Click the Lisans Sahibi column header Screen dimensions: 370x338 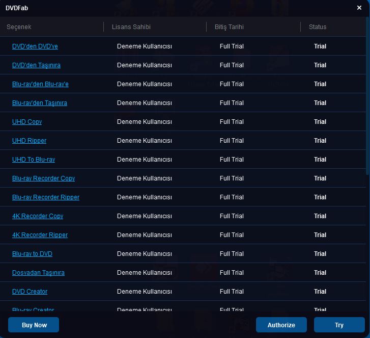[131, 27]
